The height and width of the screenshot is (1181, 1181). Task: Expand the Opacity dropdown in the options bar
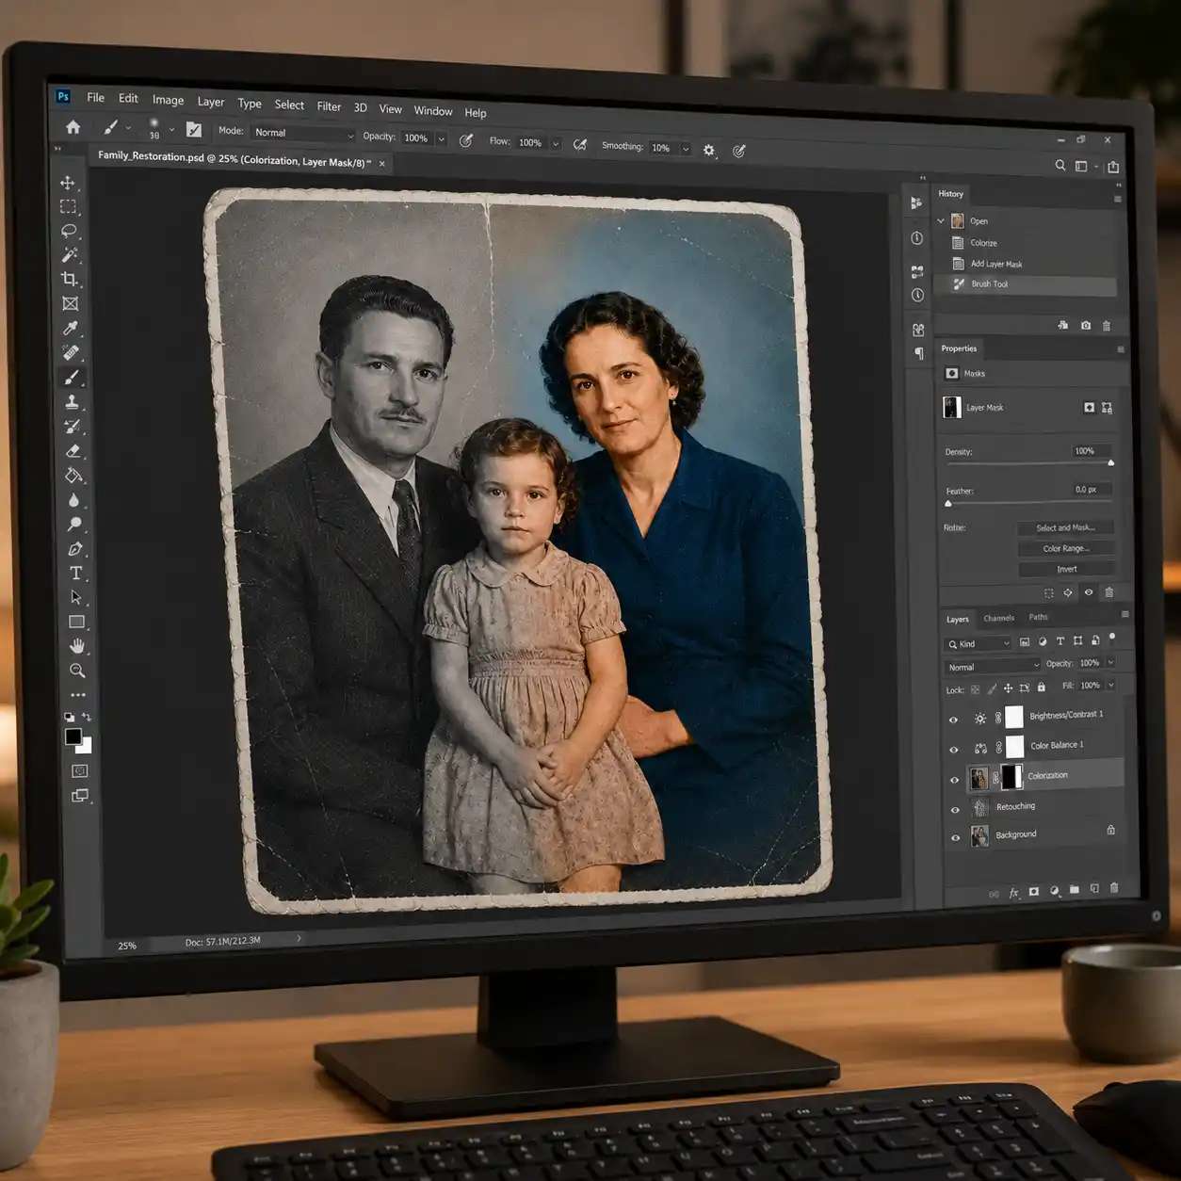[441, 138]
